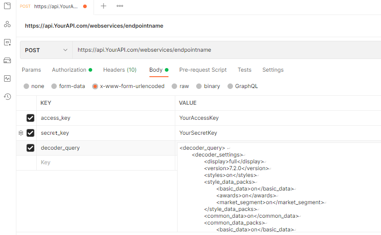Add a new request tab with plus icon
Viewport: 381px width, 235px height.
(x=104, y=6)
